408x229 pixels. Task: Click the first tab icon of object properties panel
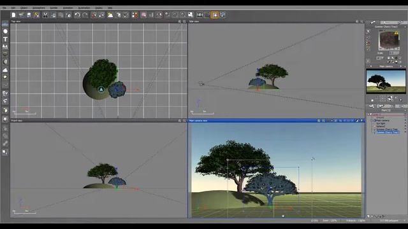coord(373,23)
